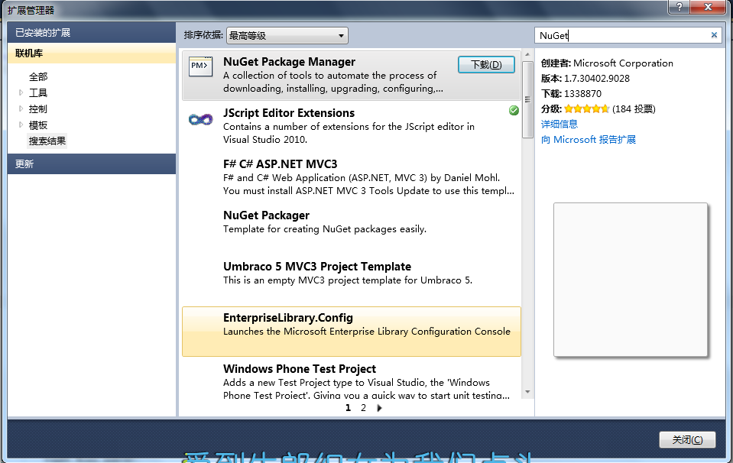Select the JScript Editor Extensions entry
Image resolution: width=733 pixels, height=463 pixels.
[351, 126]
